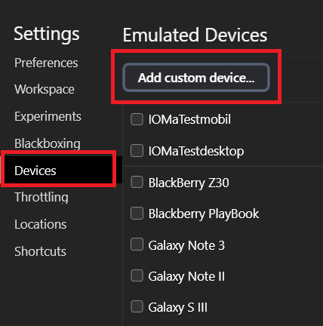Switch to the Workspace settings tab
The image size is (323, 326).
click(x=45, y=89)
